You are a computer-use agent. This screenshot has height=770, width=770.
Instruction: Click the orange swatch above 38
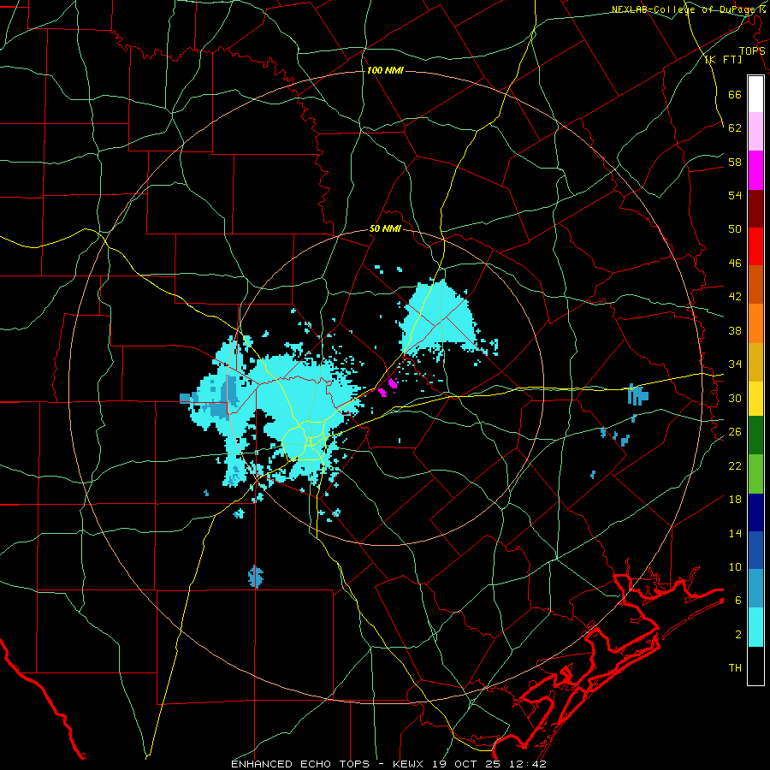click(x=755, y=323)
